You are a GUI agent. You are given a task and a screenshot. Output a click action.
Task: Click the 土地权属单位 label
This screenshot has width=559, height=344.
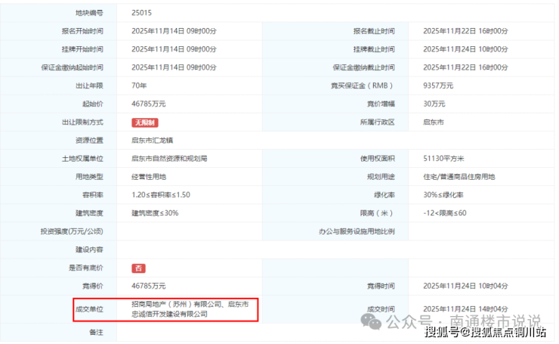(x=82, y=159)
